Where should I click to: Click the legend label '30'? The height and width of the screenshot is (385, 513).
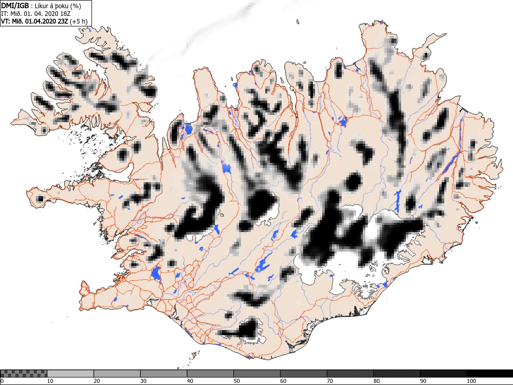click(x=143, y=381)
